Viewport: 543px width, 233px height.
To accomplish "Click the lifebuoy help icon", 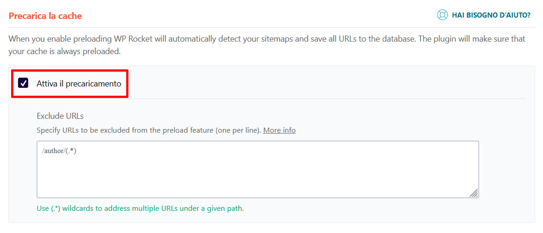I will click(x=442, y=15).
